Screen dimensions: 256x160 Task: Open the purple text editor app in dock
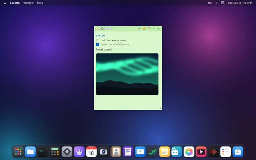tap(128, 152)
